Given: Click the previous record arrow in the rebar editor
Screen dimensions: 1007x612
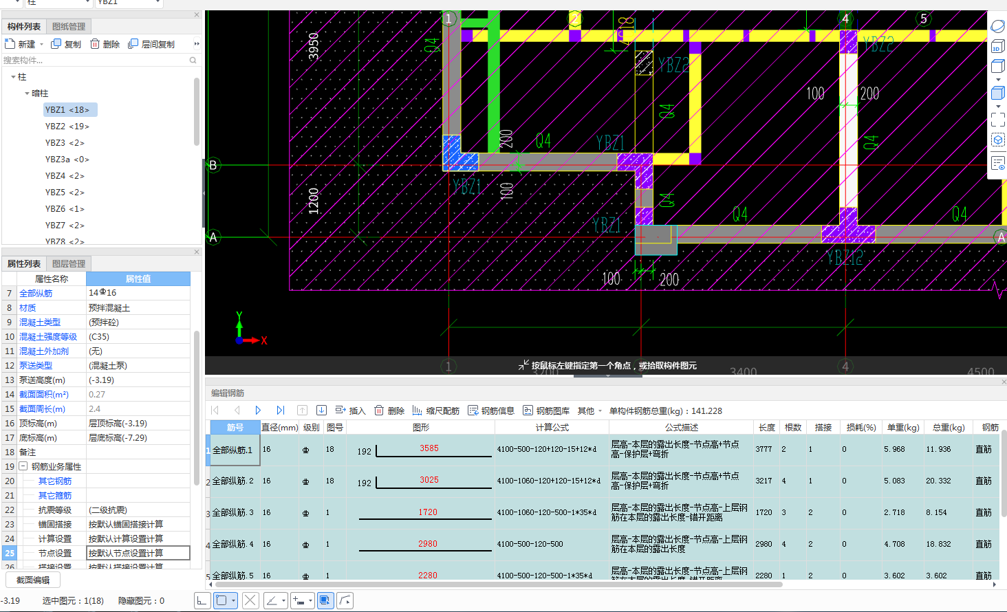Looking at the screenshot, I should tap(237, 411).
